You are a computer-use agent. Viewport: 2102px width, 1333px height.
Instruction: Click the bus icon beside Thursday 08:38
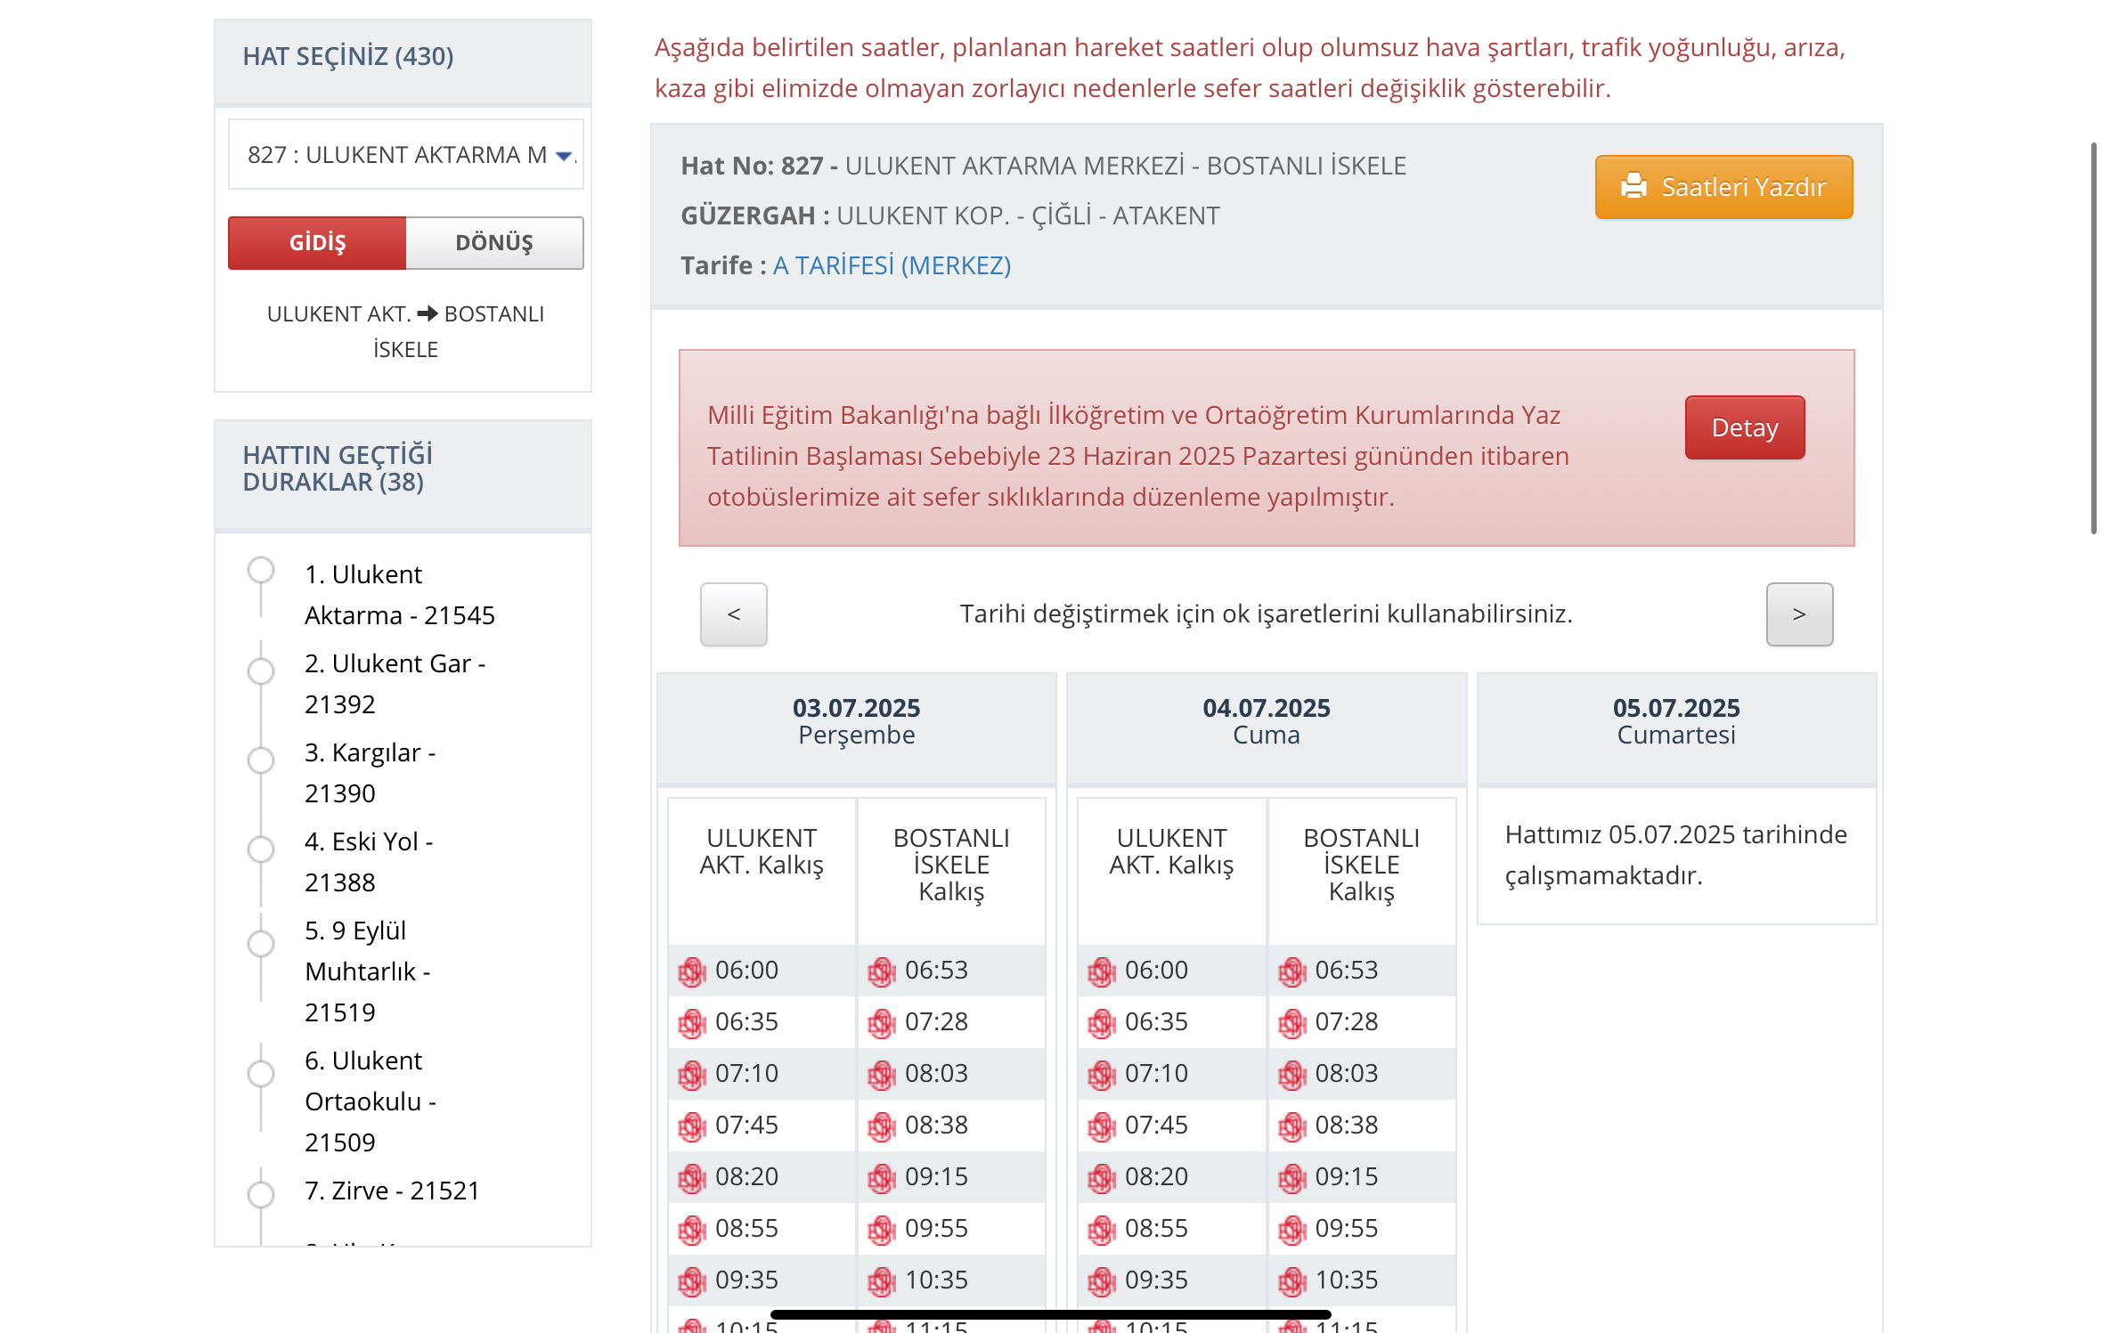point(882,1126)
